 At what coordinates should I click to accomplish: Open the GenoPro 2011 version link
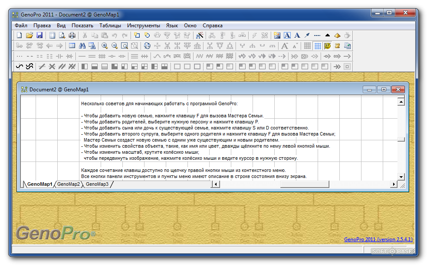[x=378, y=239]
